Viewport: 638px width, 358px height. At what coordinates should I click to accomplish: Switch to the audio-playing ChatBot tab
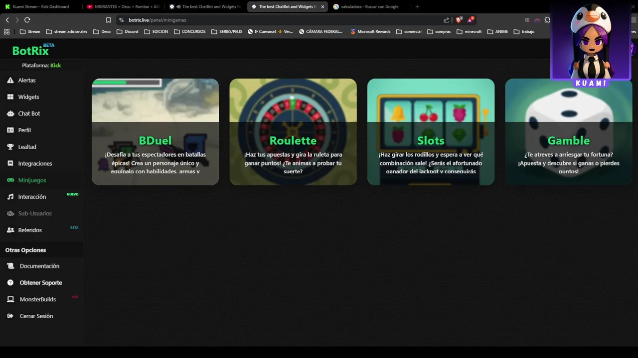click(x=205, y=6)
